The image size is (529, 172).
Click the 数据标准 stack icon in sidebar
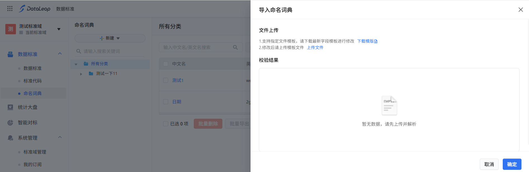(10, 54)
